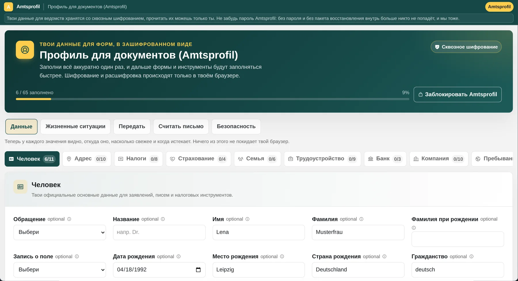Viewport: 518px width, 281px height.
Task: Click the Сквозное шифрование badge
Action: [x=466, y=47]
